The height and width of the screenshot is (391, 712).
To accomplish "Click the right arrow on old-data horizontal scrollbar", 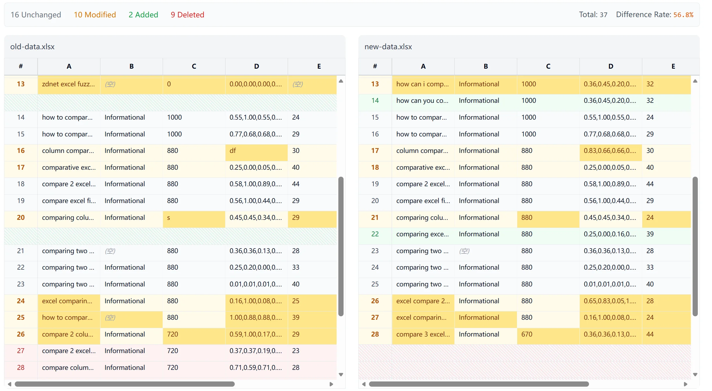I will click(x=331, y=384).
